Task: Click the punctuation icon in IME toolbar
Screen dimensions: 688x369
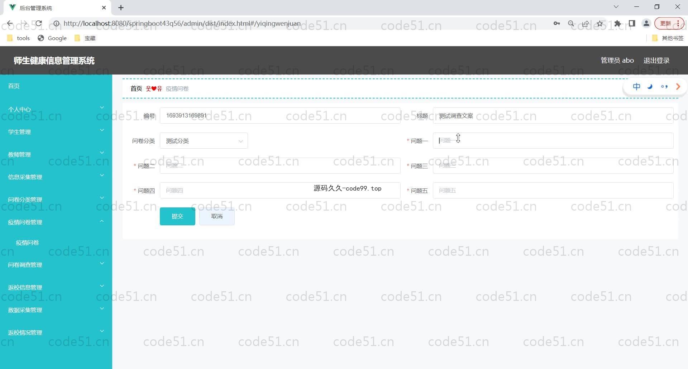Action: 664,86
